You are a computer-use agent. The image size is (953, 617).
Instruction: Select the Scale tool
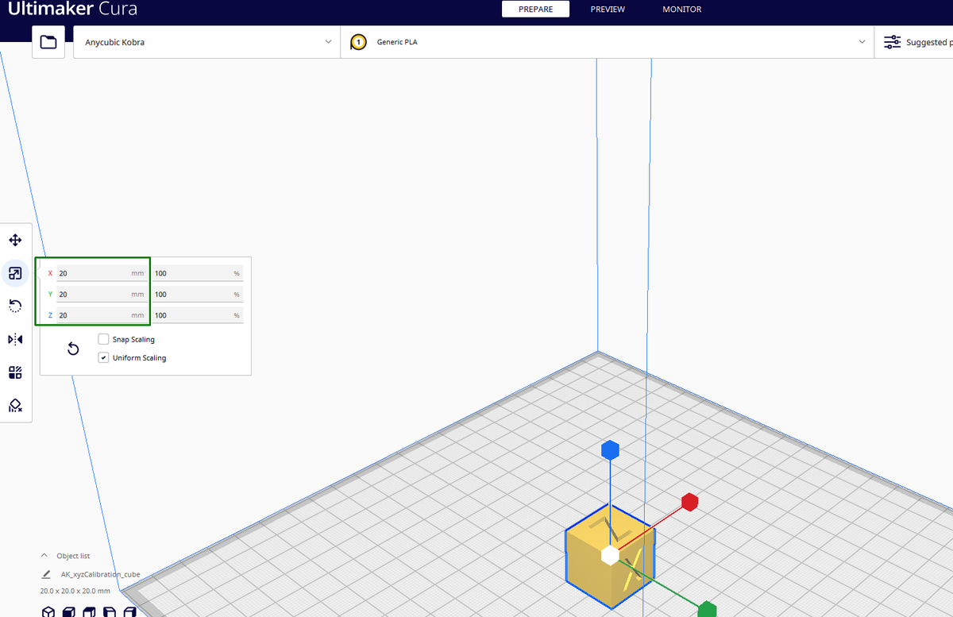coord(15,273)
